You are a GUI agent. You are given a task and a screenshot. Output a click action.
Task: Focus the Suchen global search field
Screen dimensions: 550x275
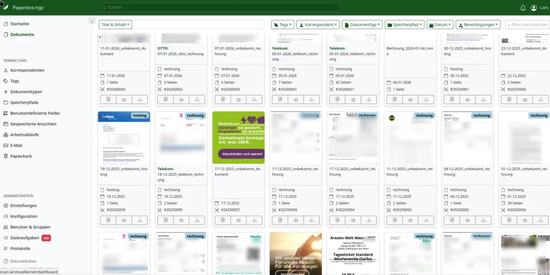pos(219,8)
